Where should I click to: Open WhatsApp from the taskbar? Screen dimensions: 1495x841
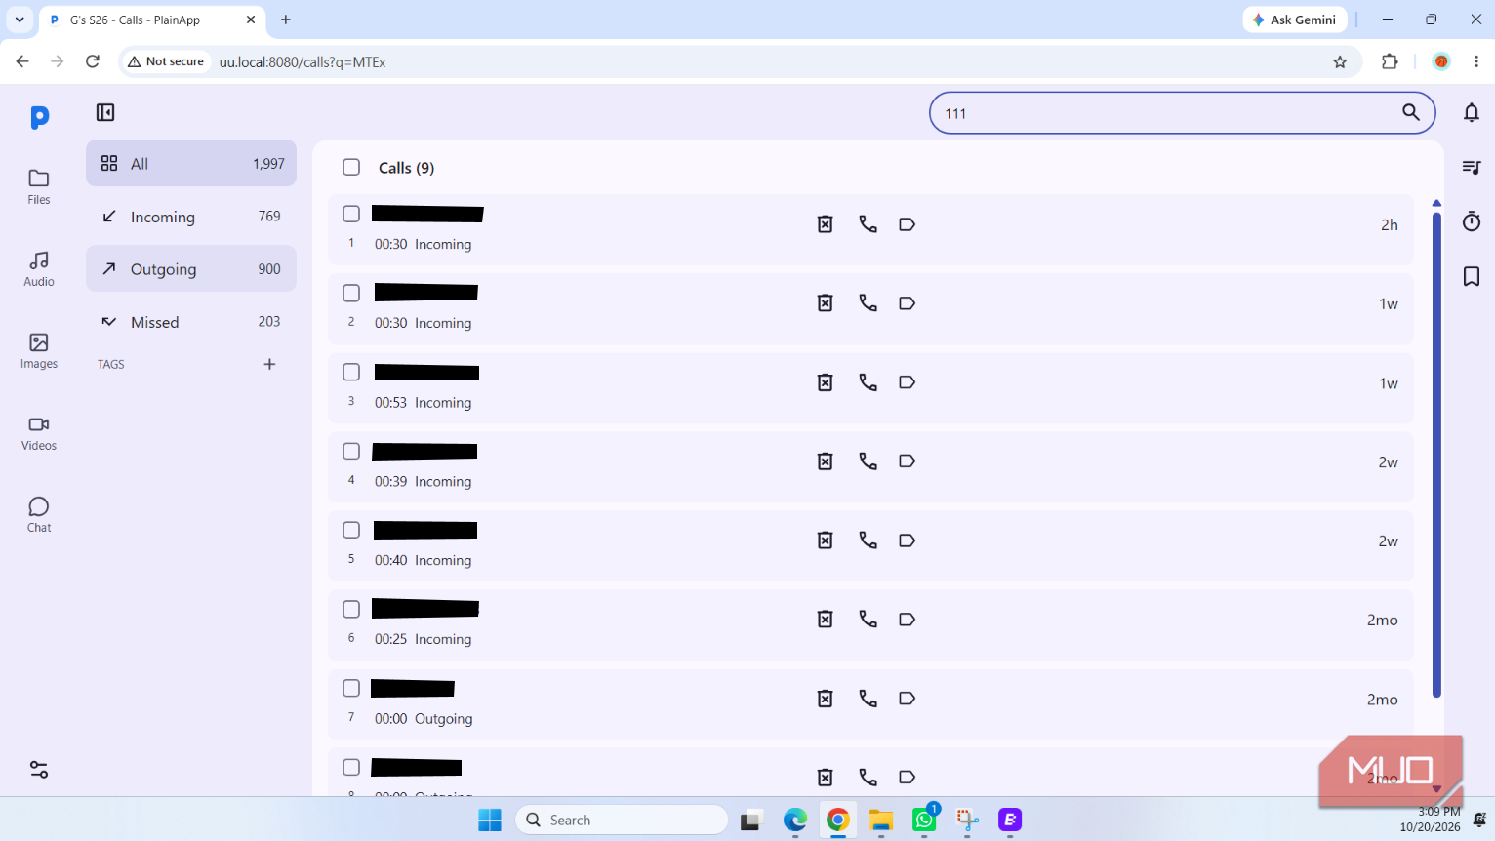[924, 820]
